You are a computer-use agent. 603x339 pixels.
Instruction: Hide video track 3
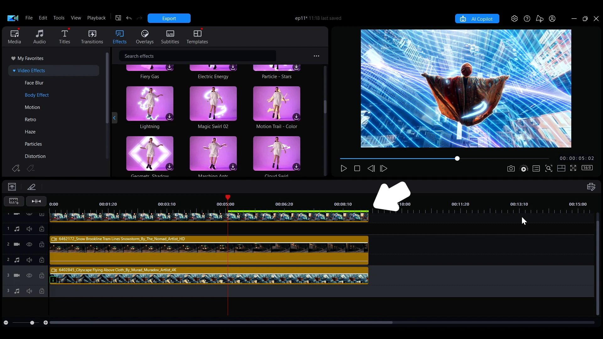29,276
